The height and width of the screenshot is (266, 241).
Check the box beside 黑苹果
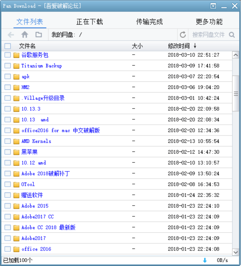tap(8, 152)
